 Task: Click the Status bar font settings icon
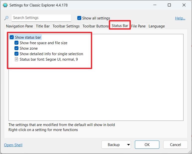pyautogui.click(x=16, y=59)
